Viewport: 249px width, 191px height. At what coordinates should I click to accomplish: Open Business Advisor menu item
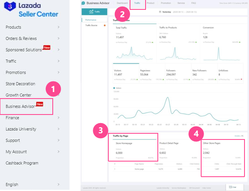20,106
